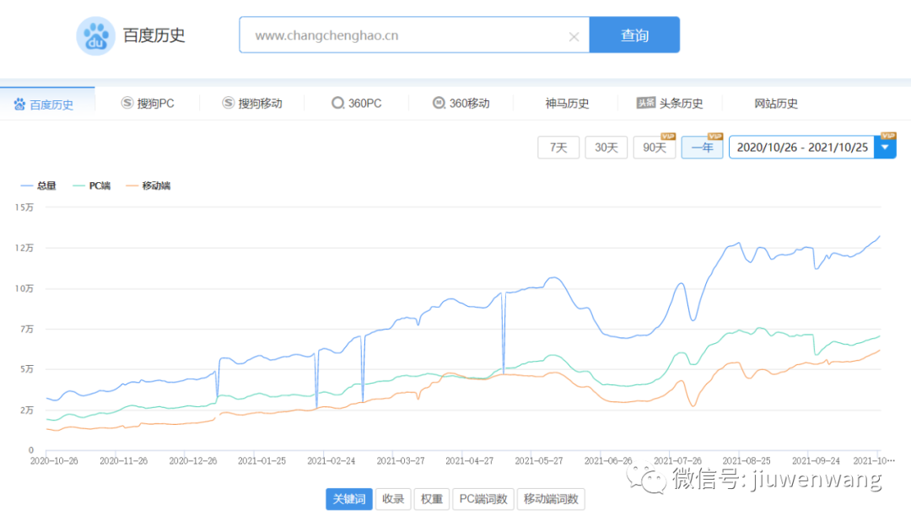The width and height of the screenshot is (911, 521).
Task: Select the 30天 time range
Action: pos(606,148)
